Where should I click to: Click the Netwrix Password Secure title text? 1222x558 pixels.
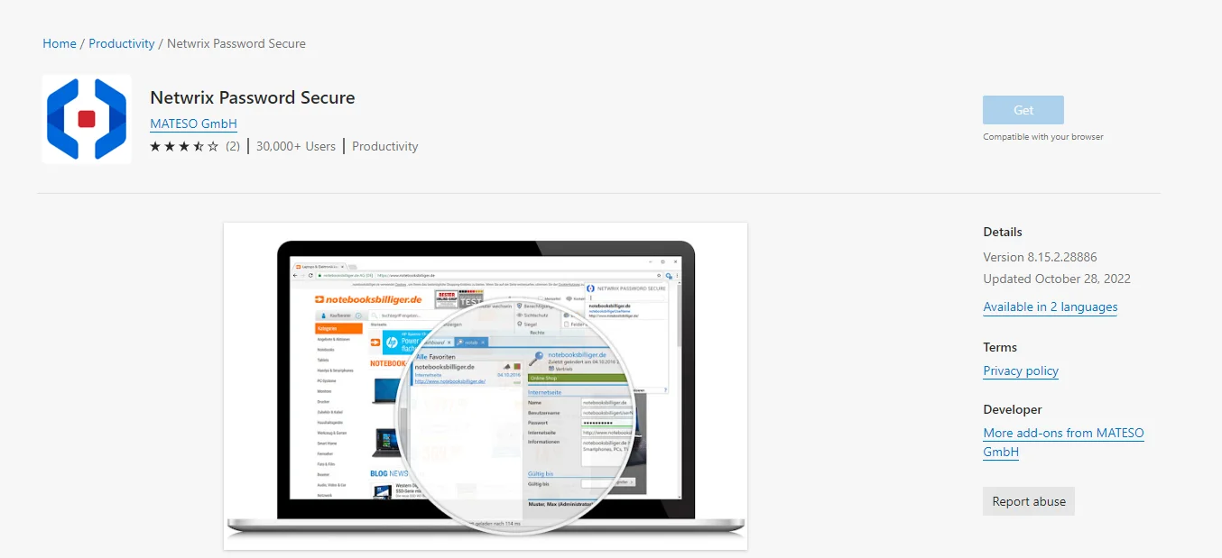[253, 97]
